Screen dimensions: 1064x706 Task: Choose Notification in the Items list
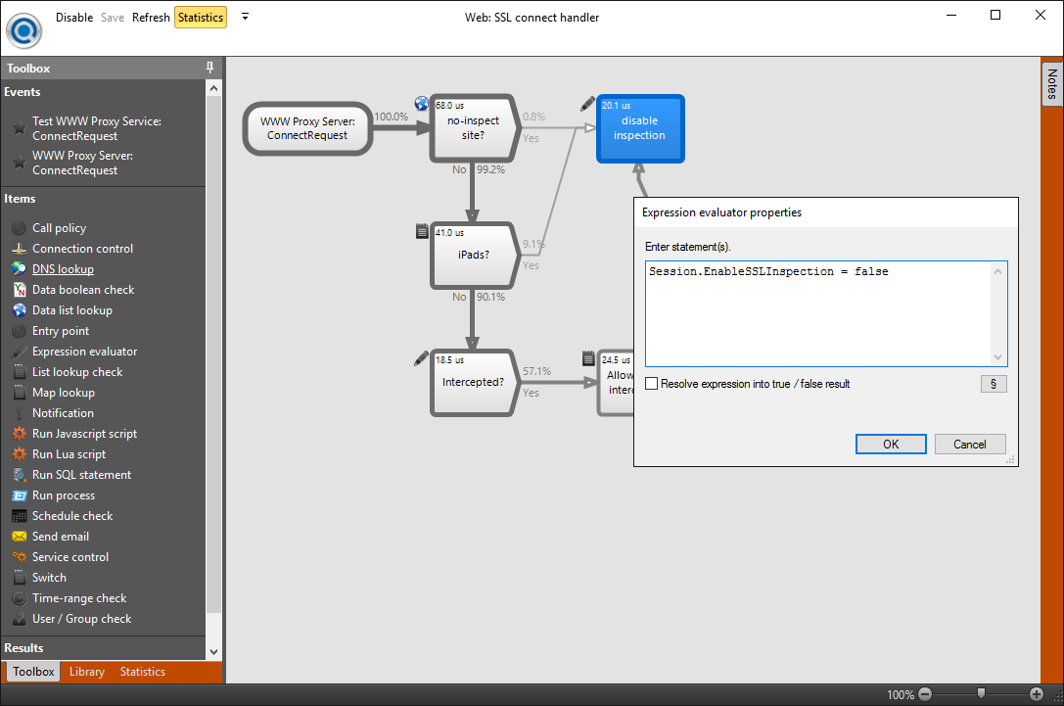click(x=63, y=413)
